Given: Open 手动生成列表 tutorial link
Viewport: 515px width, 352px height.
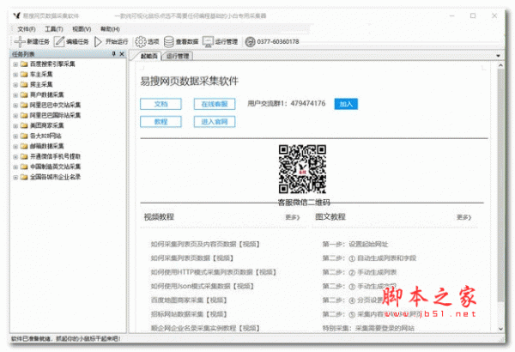Looking at the screenshot, I should [x=360, y=272].
